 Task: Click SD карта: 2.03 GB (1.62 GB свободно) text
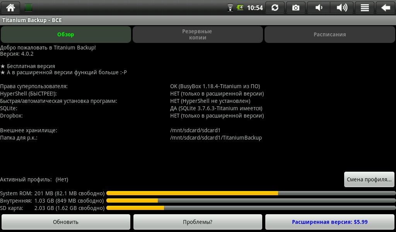pos(52,208)
